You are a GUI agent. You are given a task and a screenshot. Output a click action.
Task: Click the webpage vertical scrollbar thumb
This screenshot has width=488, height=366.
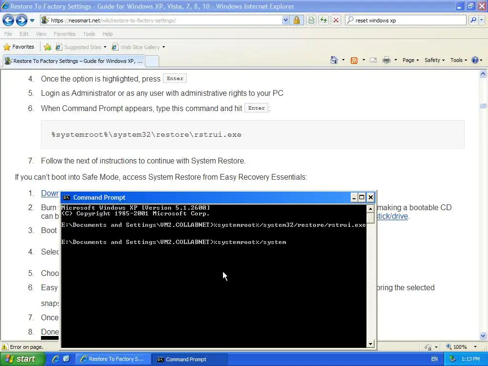coord(483,106)
